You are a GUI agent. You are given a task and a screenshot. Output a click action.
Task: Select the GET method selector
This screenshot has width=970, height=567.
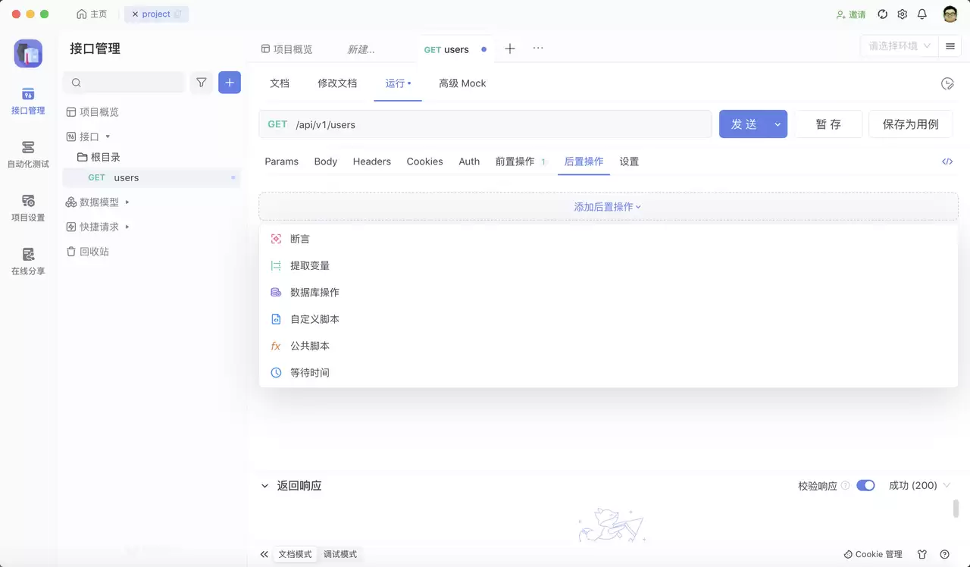tap(277, 124)
